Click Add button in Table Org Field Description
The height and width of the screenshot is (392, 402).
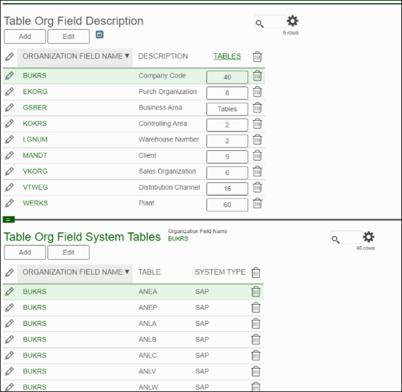(25, 36)
